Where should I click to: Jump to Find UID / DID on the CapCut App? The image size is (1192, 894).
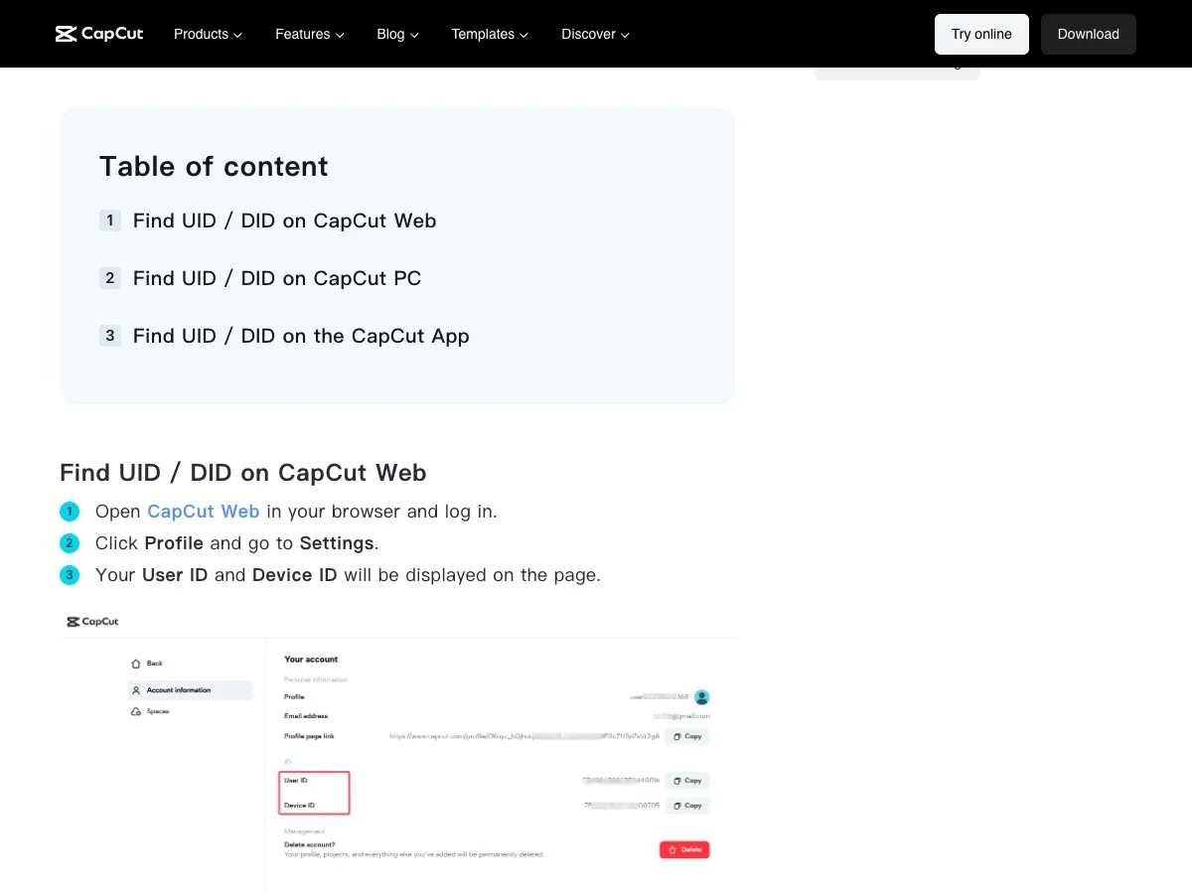coord(301,336)
